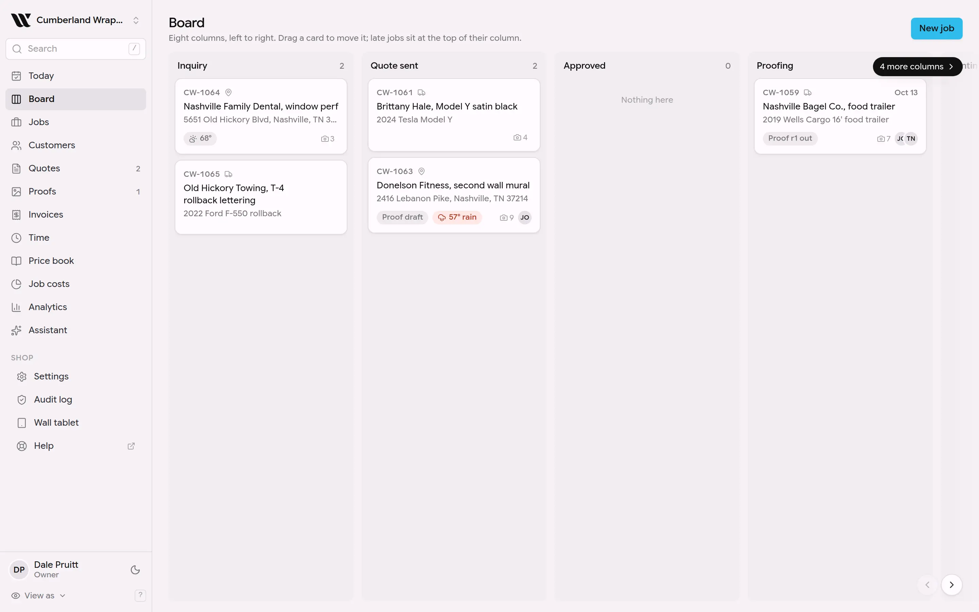The height and width of the screenshot is (612, 979).
Task: Show the 4 more columns
Action: [x=917, y=66]
